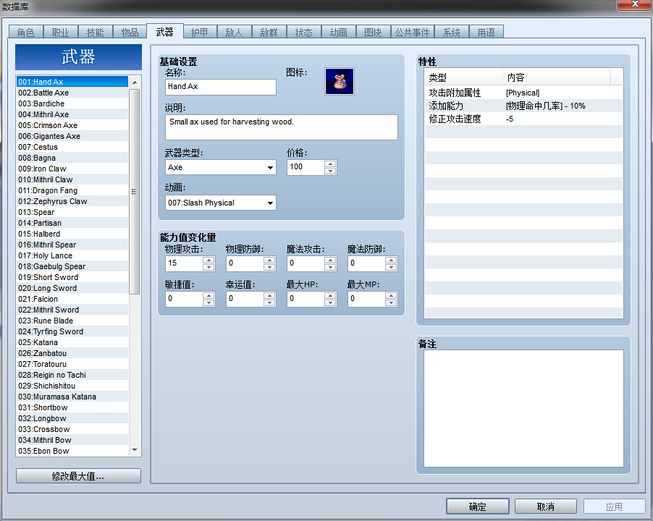Select 028:Reigin no Tachi in list
The image size is (653, 521).
72,375
